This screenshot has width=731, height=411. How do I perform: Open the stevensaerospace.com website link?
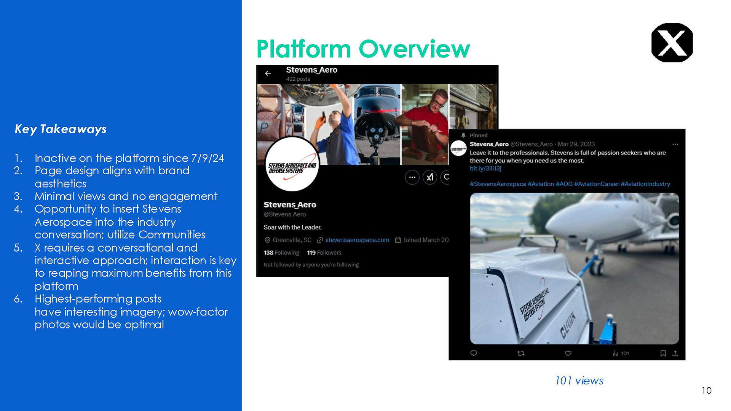[x=357, y=240]
